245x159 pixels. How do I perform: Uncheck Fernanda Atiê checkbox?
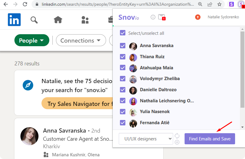[x=123, y=123]
